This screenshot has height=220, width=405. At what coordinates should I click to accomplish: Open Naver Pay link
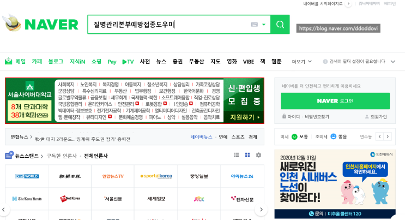[x=112, y=62]
